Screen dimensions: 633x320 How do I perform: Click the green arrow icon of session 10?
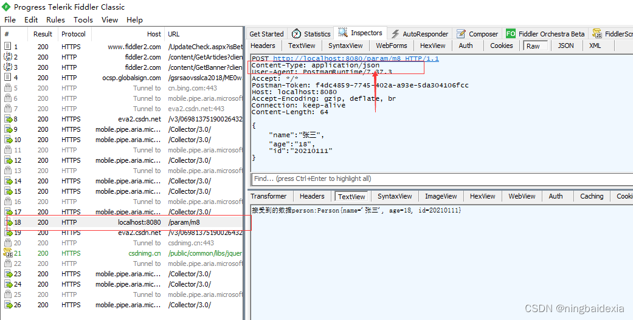[8, 140]
